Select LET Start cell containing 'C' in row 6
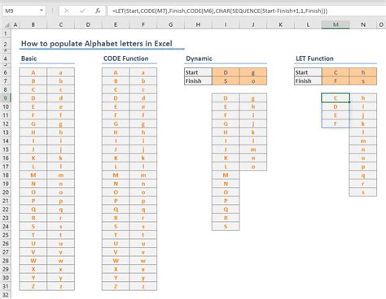The width and height of the screenshot is (386, 299). 336,72
